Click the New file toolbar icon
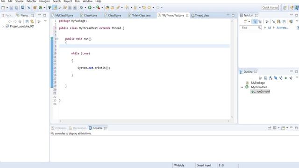The height and width of the screenshot is (168, 299). click(3, 7)
